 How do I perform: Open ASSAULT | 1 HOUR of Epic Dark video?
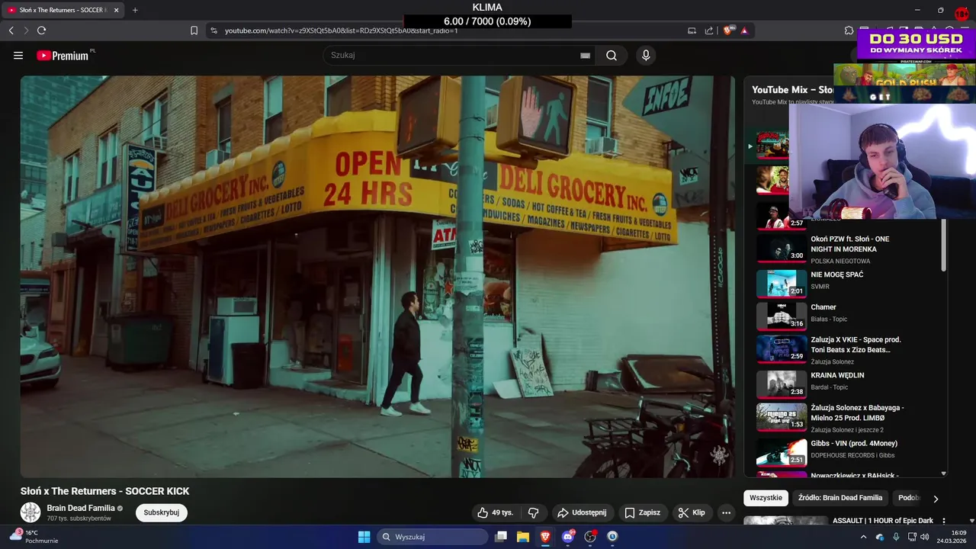point(883,521)
